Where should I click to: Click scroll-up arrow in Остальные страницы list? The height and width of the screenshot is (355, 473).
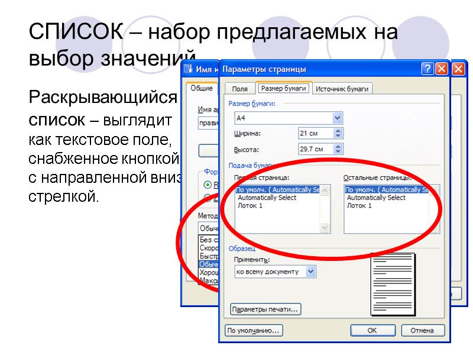[x=432, y=189]
